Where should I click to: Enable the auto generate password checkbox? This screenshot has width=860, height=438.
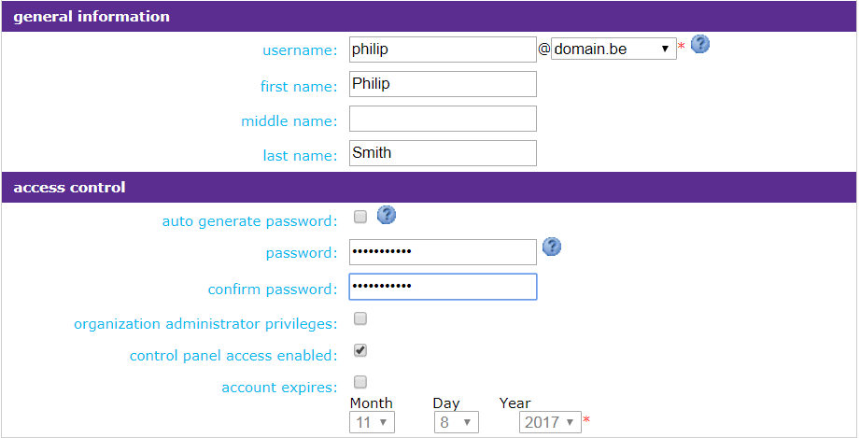click(x=360, y=218)
